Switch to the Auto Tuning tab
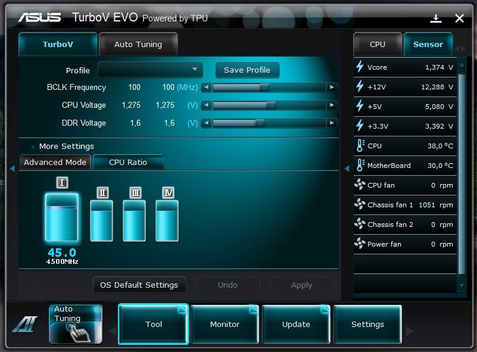This screenshot has height=352, width=477. point(138,45)
